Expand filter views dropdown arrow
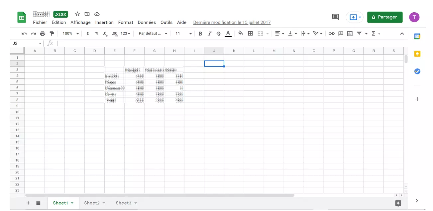 coord(366,34)
